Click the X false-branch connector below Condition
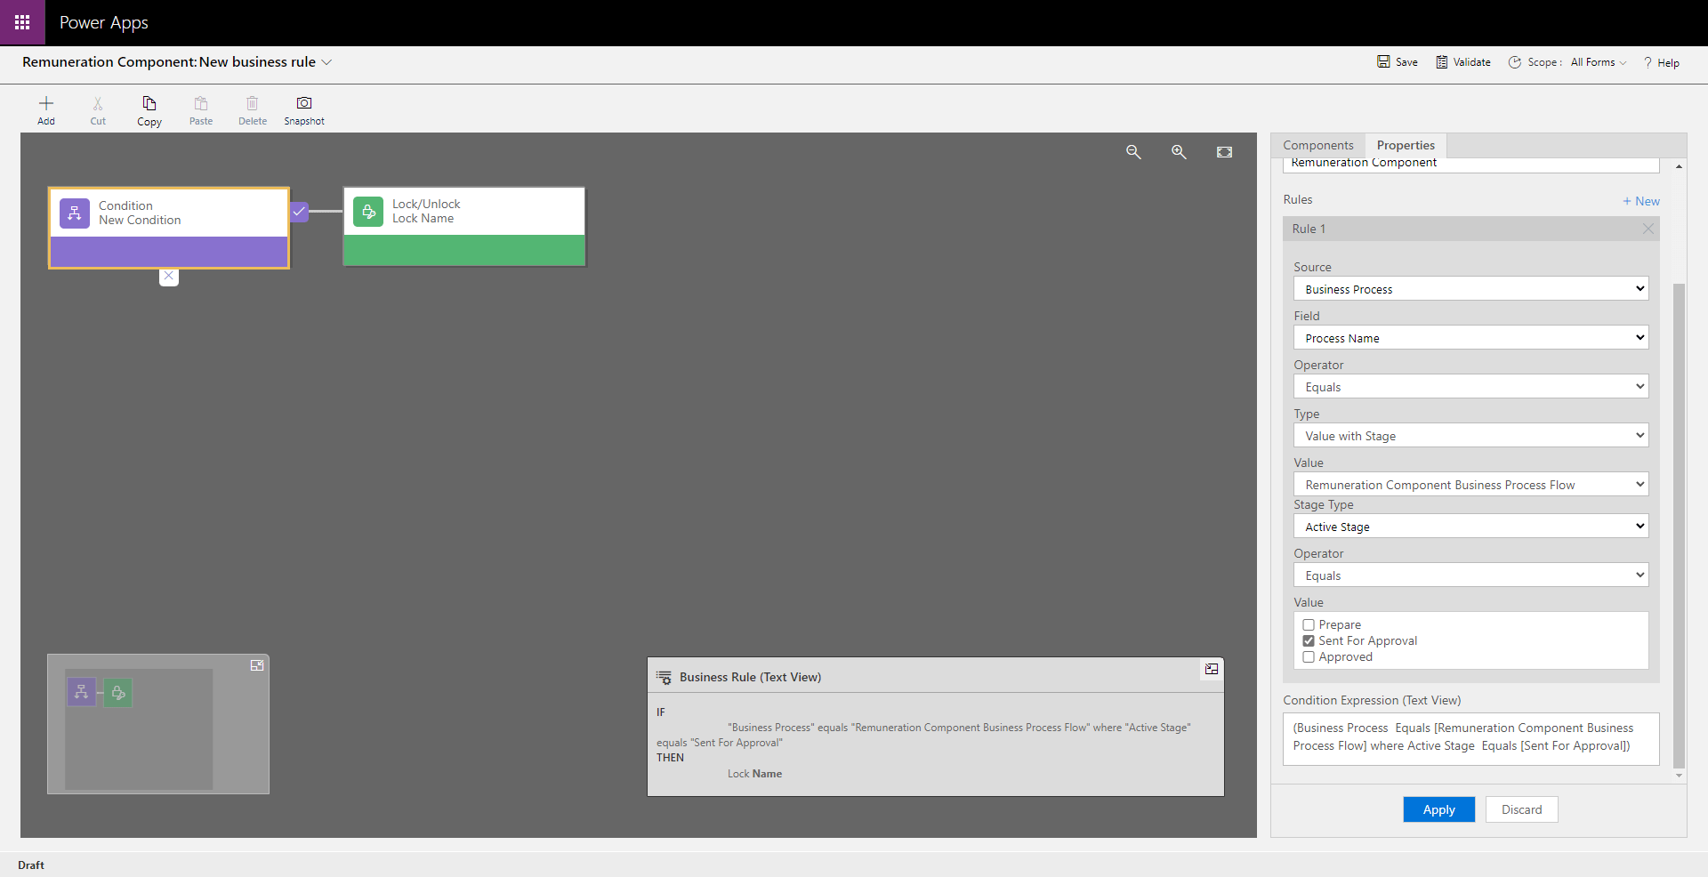This screenshot has height=877, width=1708. (169, 277)
